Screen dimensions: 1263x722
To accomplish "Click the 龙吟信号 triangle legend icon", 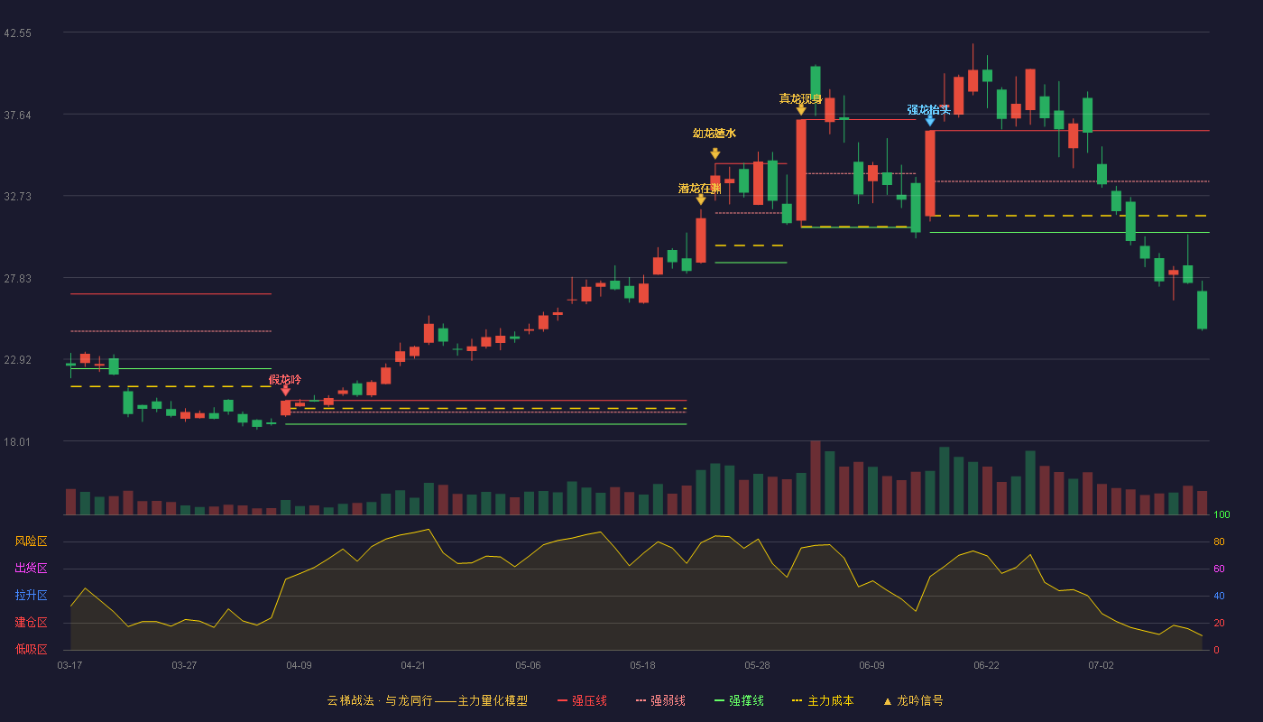I will [x=888, y=701].
